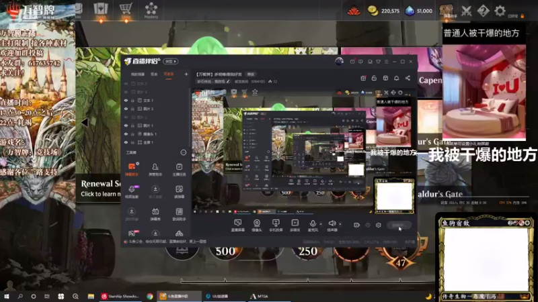Click the start streaming button
The width and height of the screenshot is (538, 302).
399,225
